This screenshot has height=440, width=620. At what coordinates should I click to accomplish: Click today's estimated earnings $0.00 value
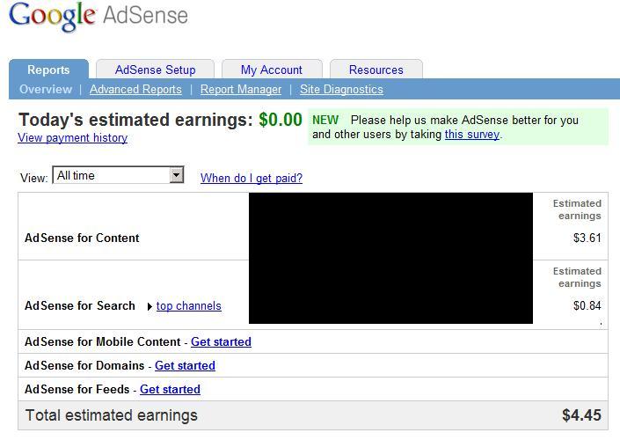point(281,120)
